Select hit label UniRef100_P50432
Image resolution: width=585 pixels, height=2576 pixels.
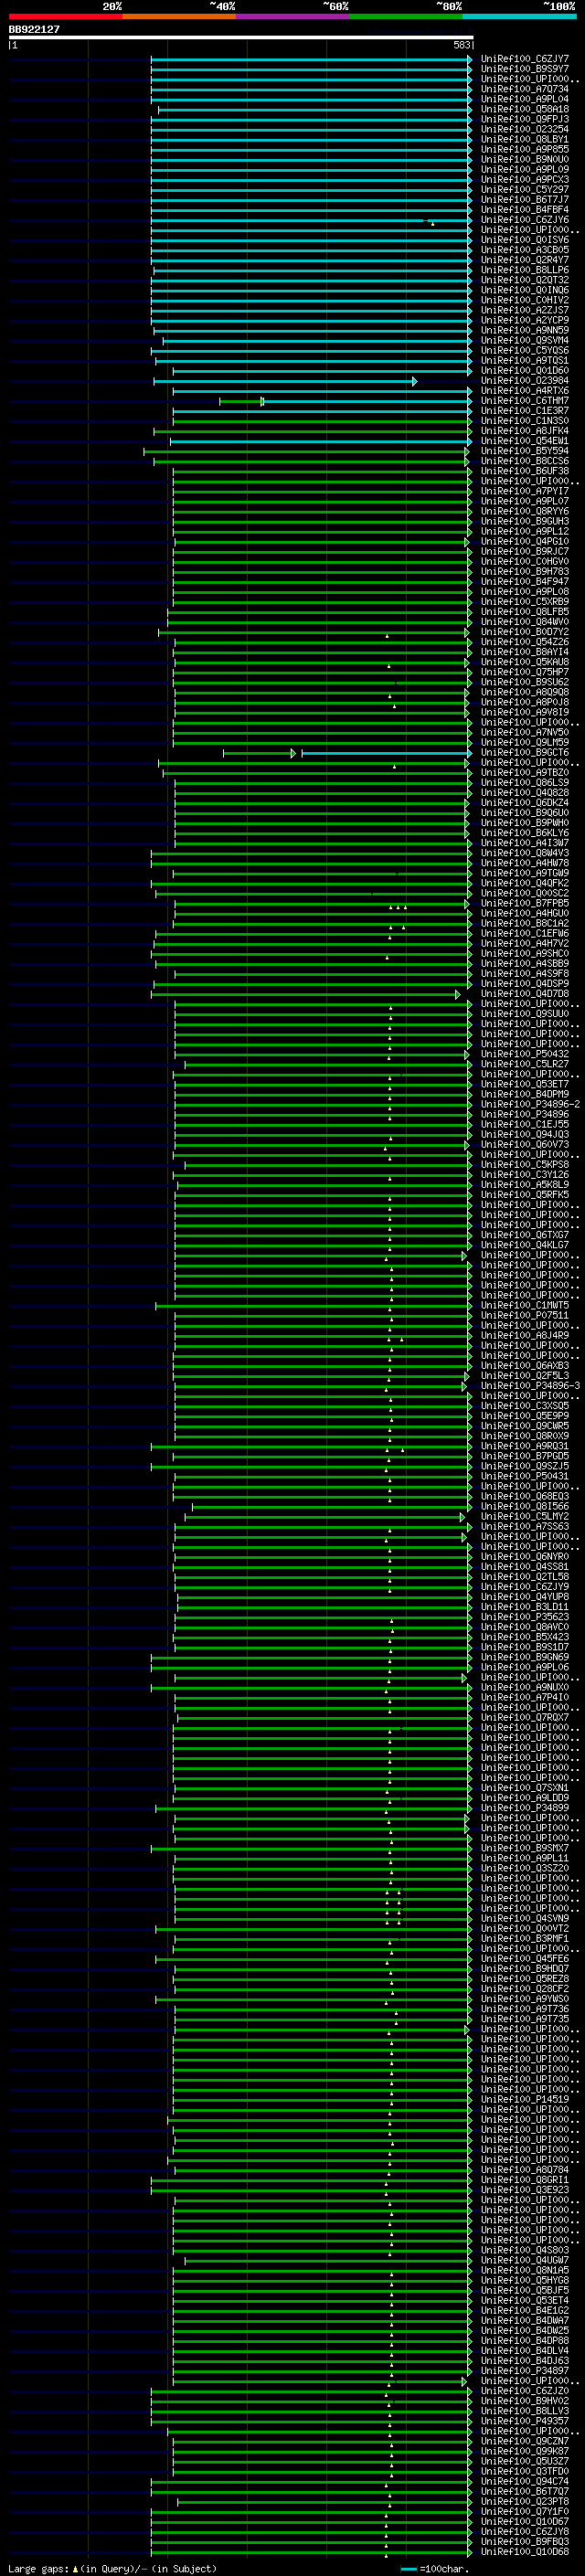click(x=525, y=1054)
